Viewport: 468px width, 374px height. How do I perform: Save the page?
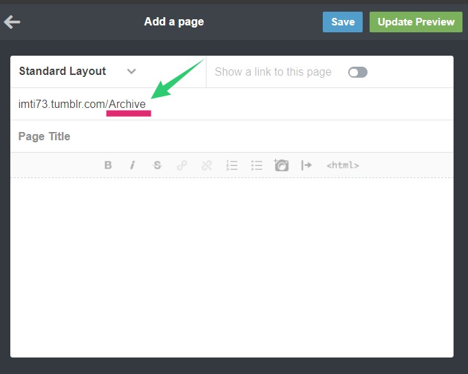pyautogui.click(x=343, y=22)
